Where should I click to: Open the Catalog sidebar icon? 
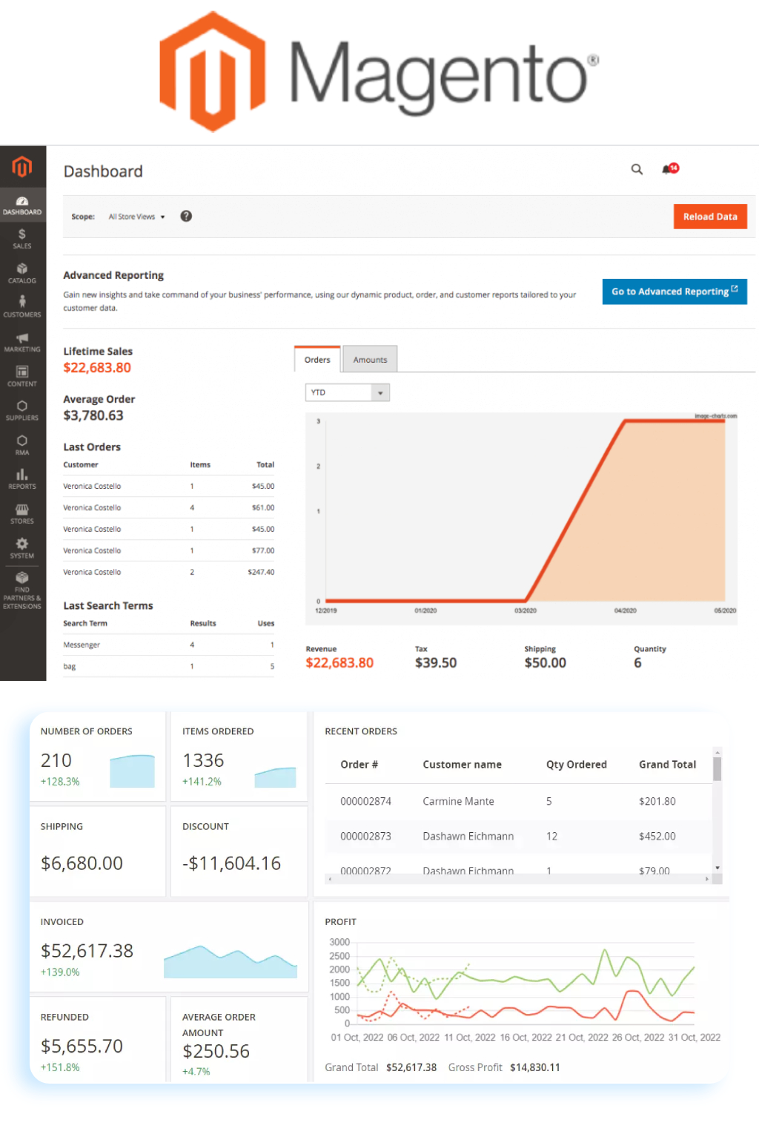coord(22,273)
